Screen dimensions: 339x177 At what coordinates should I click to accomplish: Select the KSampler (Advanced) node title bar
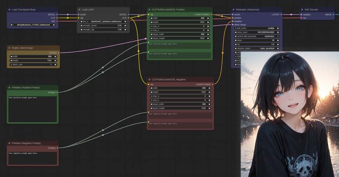257,10
